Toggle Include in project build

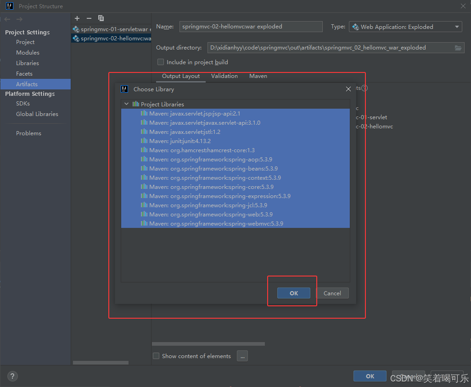(161, 62)
